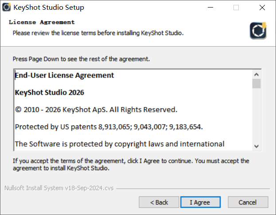This screenshot has height=215, width=276.
Task: Click the license scrollbar down arrow
Action: point(257,146)
